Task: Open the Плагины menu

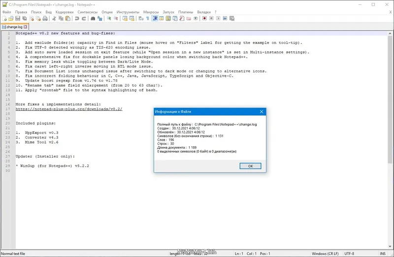Action: pos(186,12)
